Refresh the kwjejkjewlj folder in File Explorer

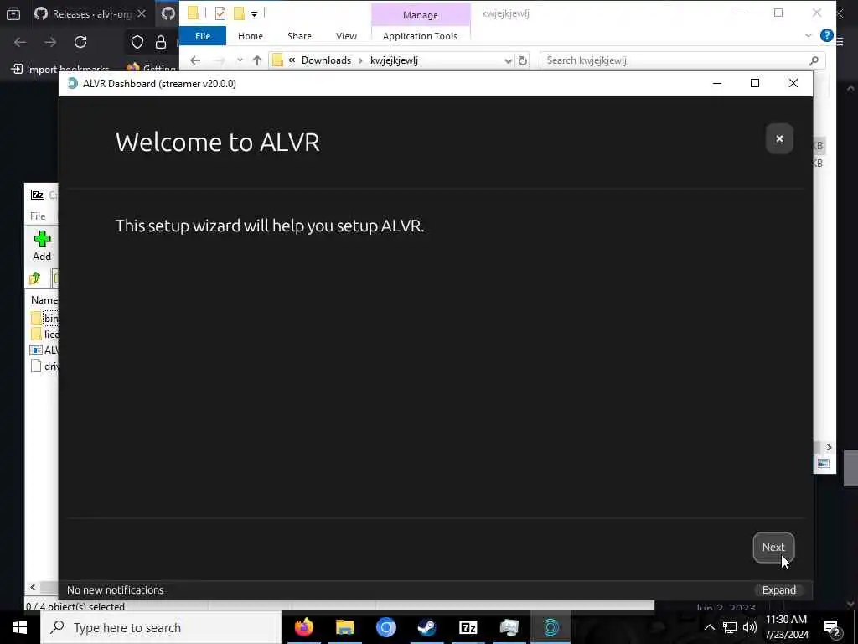pyautogui.click(x=523, y=60)
